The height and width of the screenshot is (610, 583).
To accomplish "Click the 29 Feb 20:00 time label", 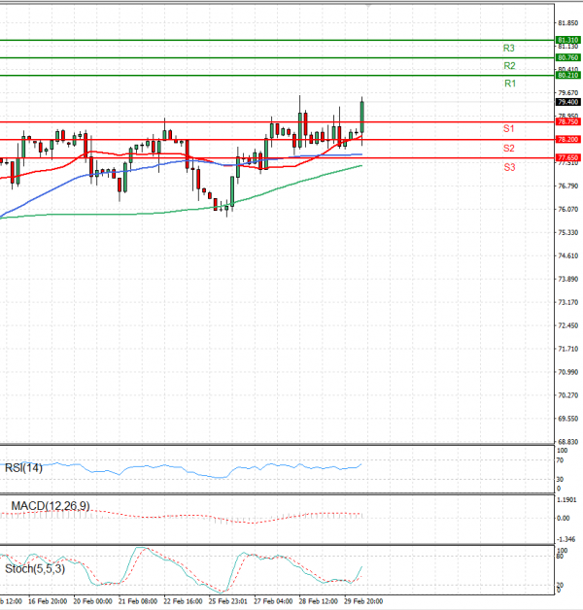I will coord(363,601).
